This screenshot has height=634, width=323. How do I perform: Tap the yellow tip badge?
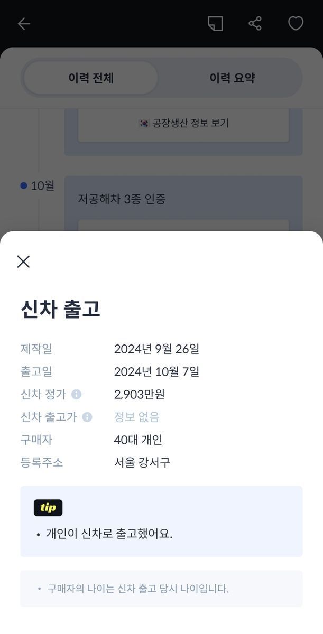coord(48,508)
